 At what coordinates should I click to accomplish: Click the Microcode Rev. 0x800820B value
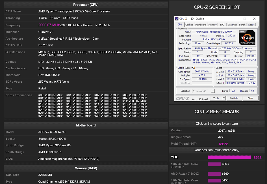[x=49, y=75]
